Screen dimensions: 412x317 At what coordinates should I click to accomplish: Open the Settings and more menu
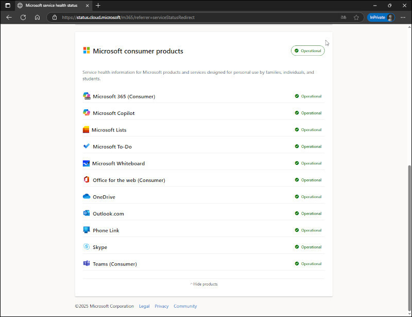click(x=403, y=18)
